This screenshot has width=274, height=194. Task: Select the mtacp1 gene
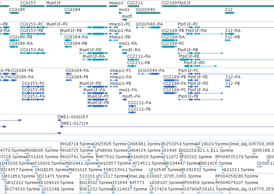114,6
